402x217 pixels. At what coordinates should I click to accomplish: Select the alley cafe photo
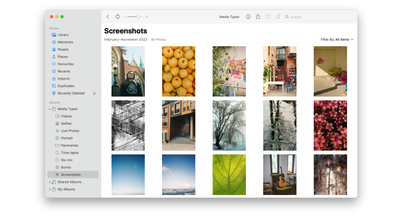point(280,71)
